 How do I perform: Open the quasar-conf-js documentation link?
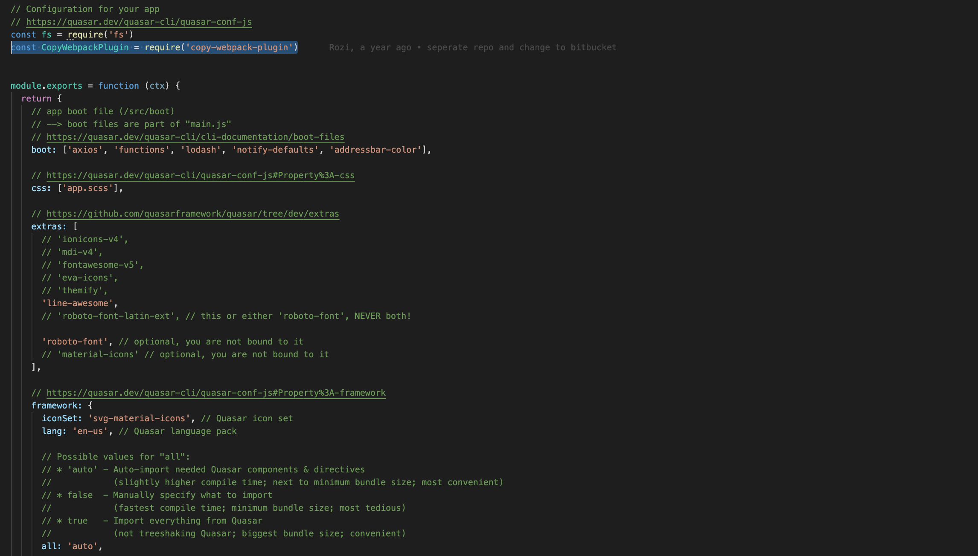(139, 22)
